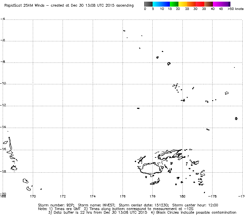Click the '45' label under the color bar
245x215 pixels.
(x=221, y=9)
